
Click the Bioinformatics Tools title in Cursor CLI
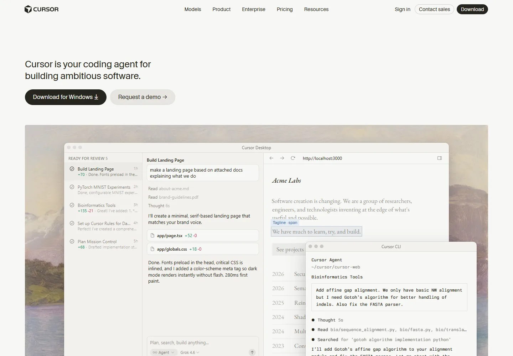click(337, 277)
